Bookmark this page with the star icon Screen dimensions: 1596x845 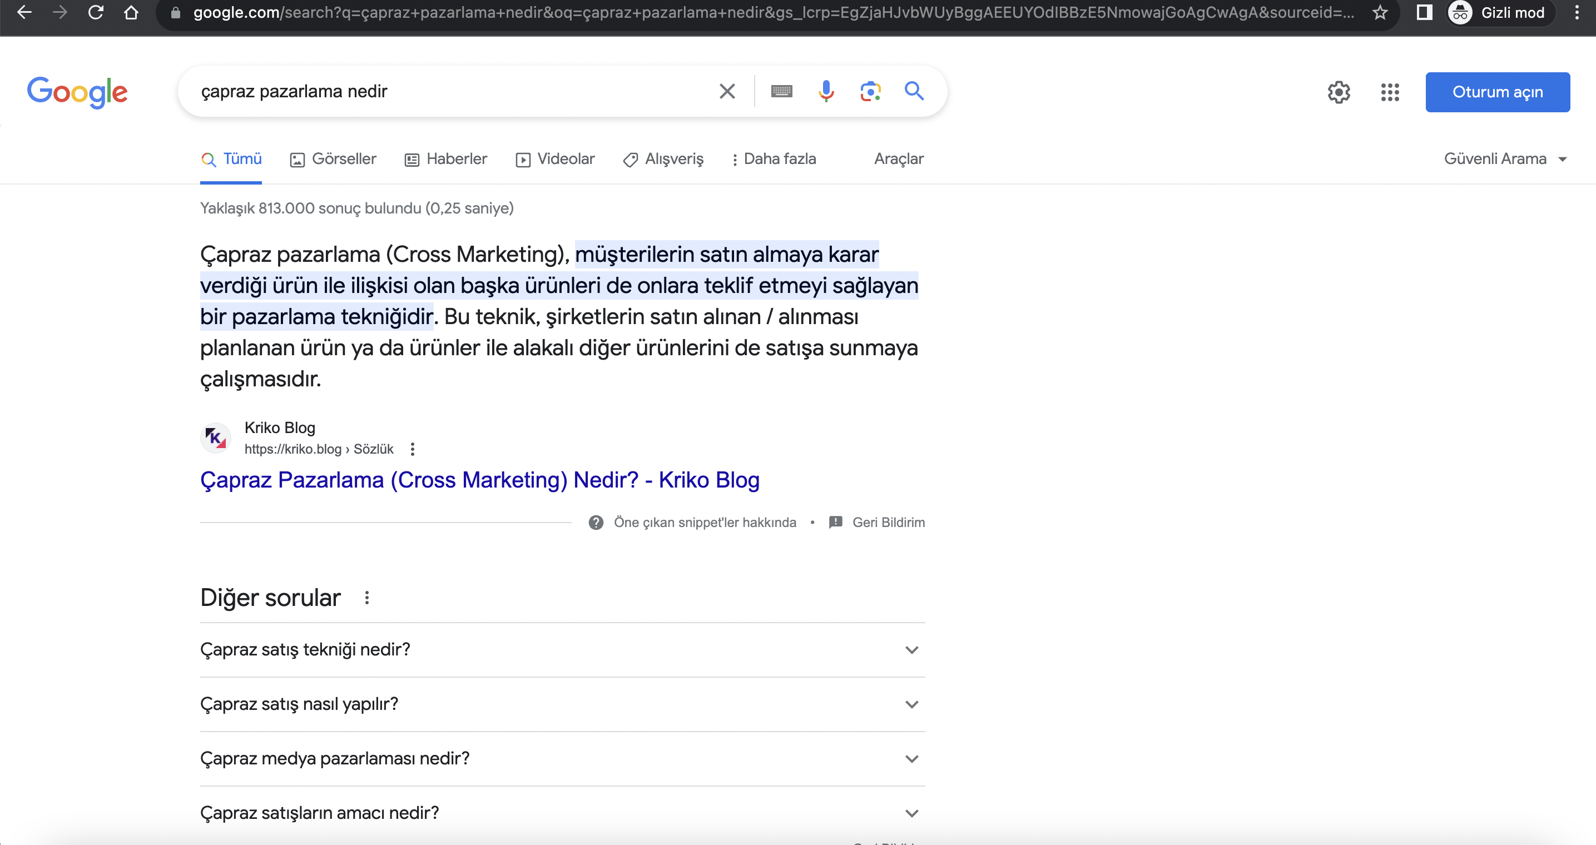(1379, 12)
